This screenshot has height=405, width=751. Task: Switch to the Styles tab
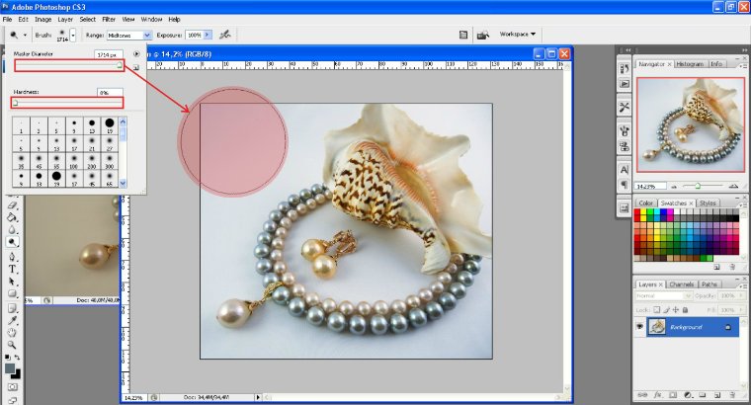pos(708,202)
